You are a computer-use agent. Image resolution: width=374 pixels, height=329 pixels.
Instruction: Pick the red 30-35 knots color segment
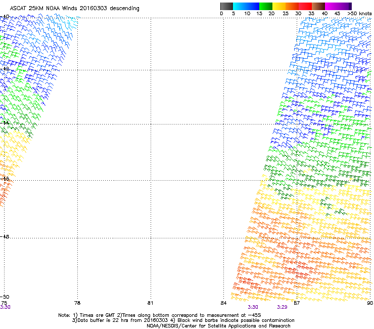click(x=305, y=6)
